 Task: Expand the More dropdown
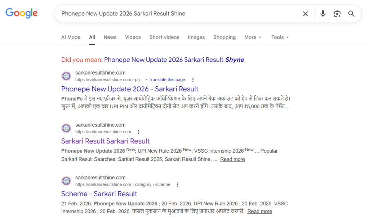[x=253, y=37]
